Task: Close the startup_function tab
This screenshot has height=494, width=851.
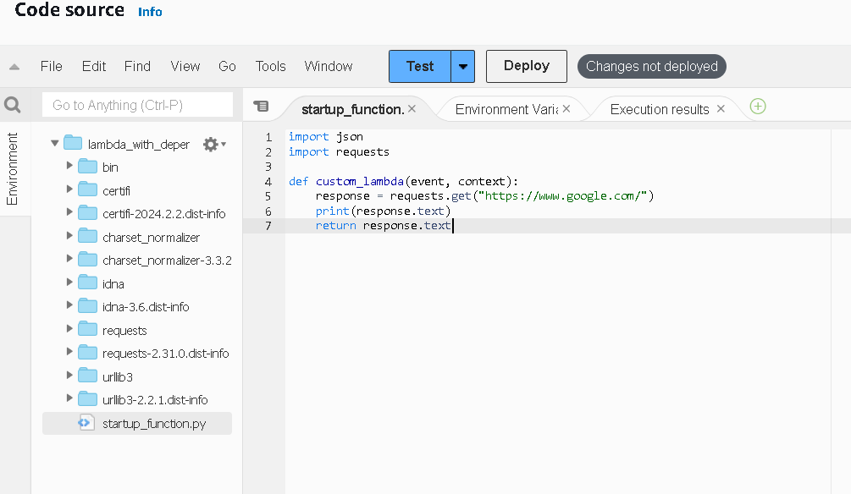Action: [412, 109]
